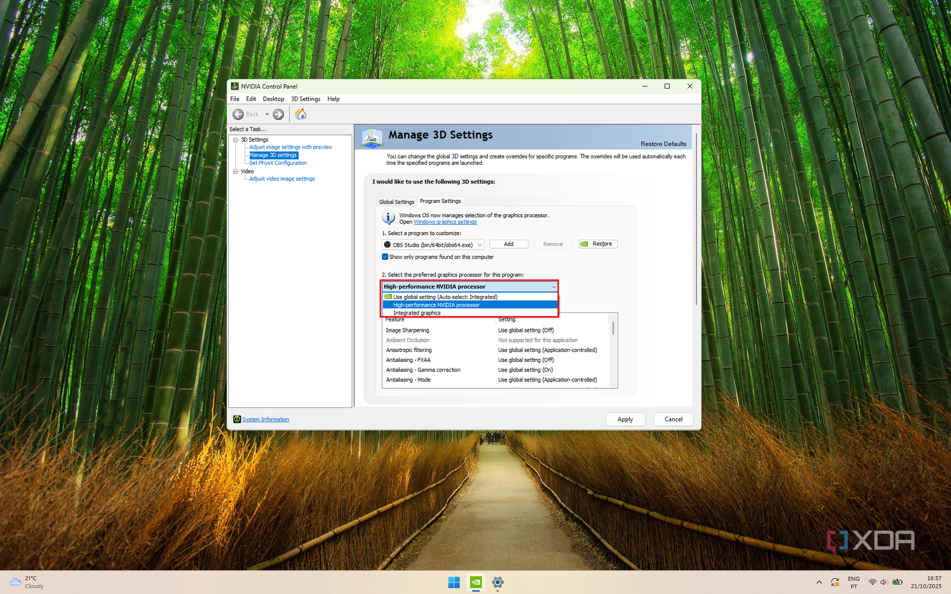Click the NVIDIA Control Panel icon in the taskbar
This screenshot has width=951, height=594.
pos(476,583)
